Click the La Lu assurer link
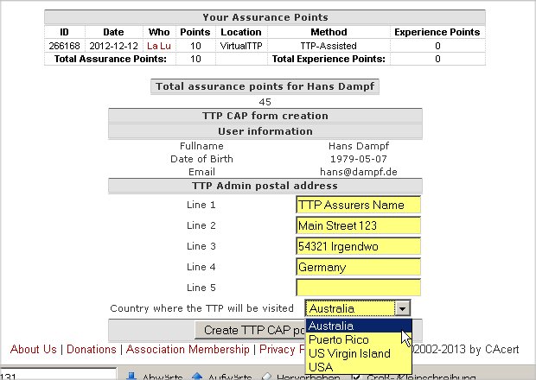Image resolution: width=536 pixels, height=380 pixels. [x=159, y=45]
